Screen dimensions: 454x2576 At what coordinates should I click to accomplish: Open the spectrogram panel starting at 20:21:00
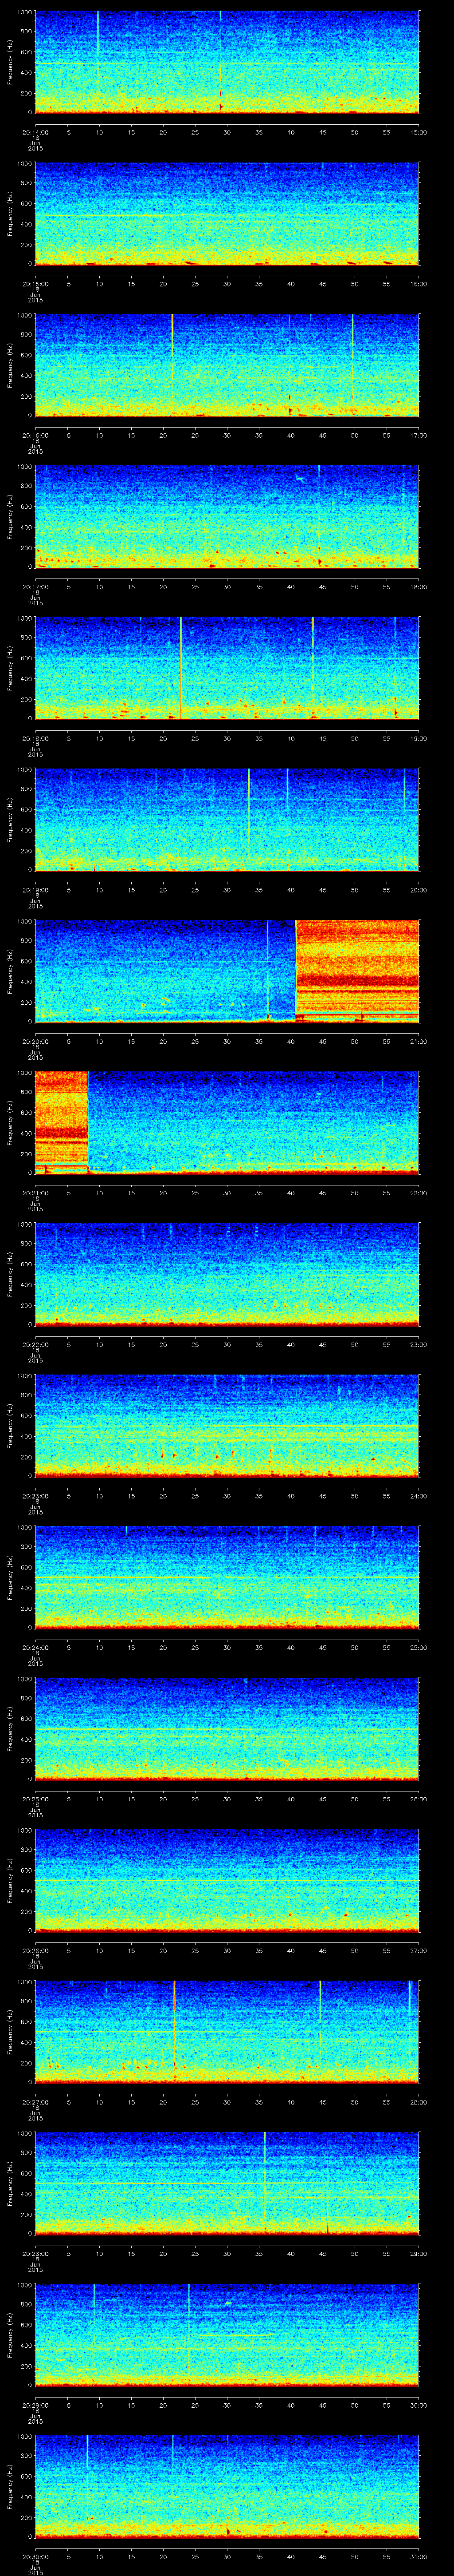[227, 1123]
